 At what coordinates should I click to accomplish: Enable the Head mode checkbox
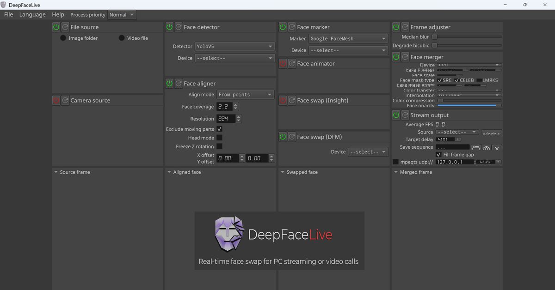click(219, 138)
